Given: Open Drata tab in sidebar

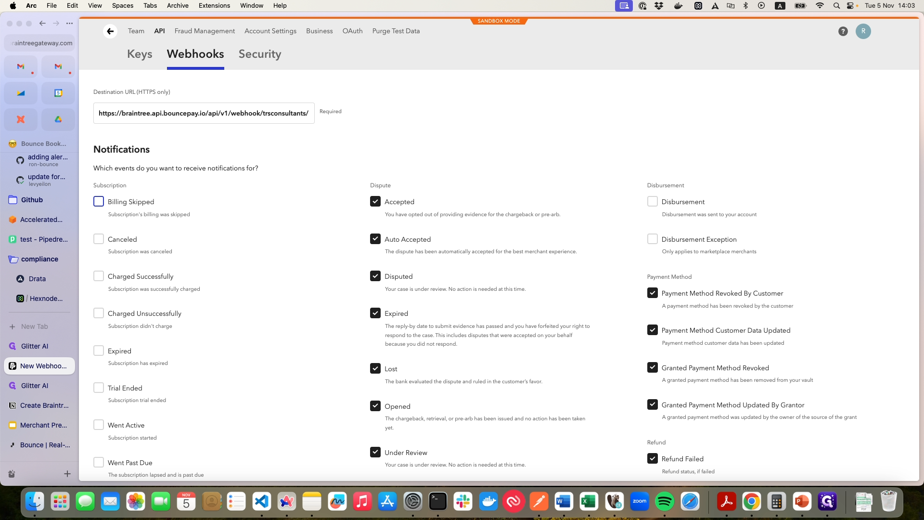Looking at the screenshot, I should click(39, 279).
